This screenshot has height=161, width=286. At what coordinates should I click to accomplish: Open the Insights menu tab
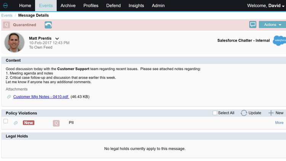(136, 6)
